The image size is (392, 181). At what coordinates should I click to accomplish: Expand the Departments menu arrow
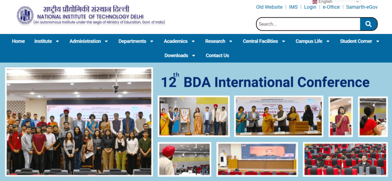pos(152,41)
